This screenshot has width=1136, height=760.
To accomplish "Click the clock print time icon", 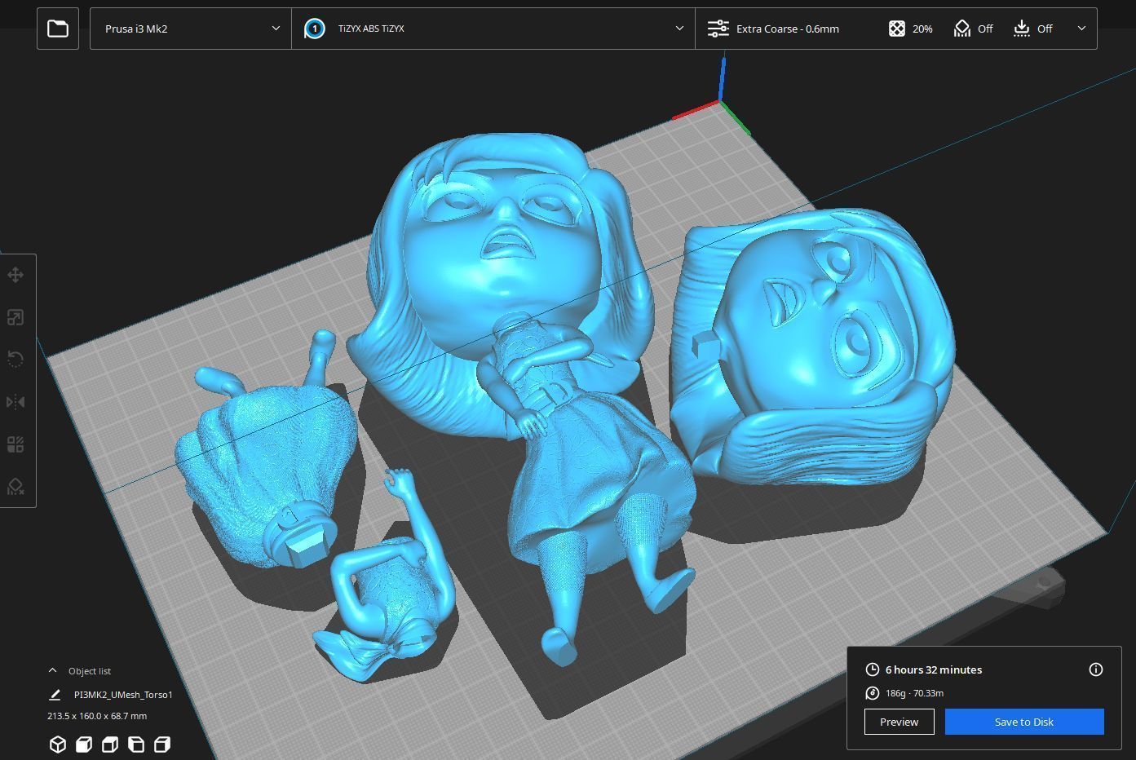I will (x=872, y=669).
